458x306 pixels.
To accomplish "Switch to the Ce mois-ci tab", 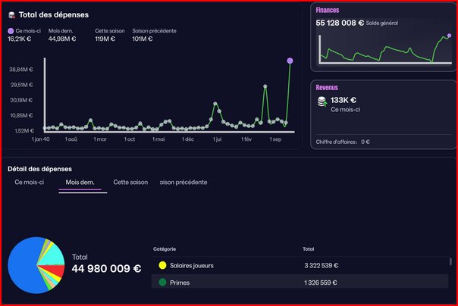I will [30, 183].
